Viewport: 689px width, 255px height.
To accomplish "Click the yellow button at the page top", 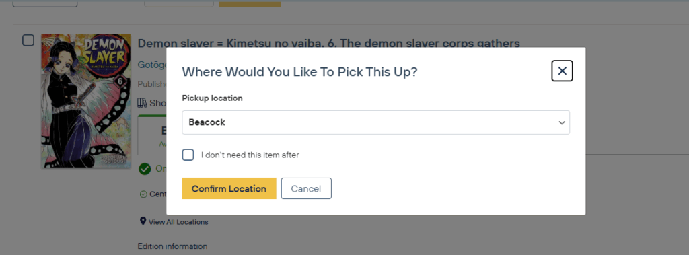I will tap(250, 3).
